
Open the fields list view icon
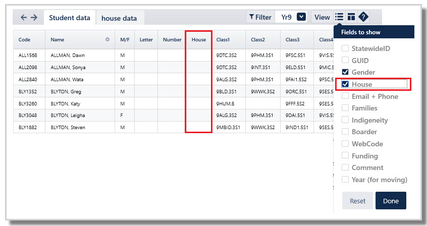[339, 17]
